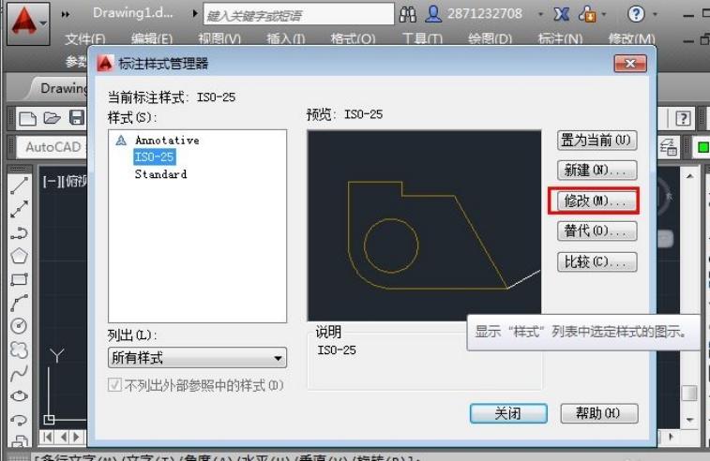
Task: Select the Revision cloud tool
Action: pos(20,349)
